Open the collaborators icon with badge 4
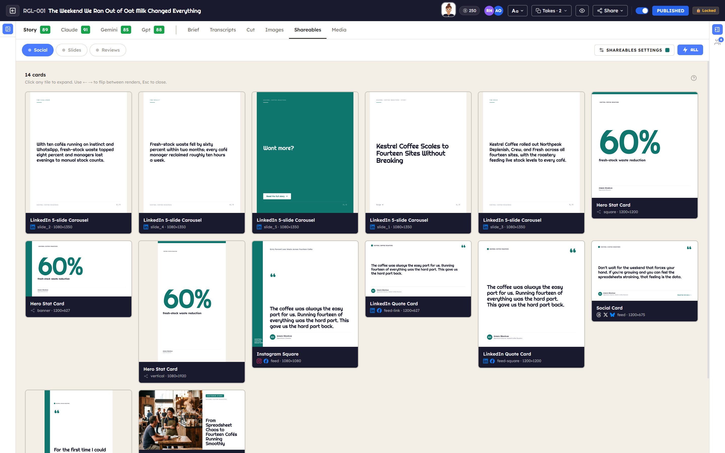The image size is (725, 453). 718,41
